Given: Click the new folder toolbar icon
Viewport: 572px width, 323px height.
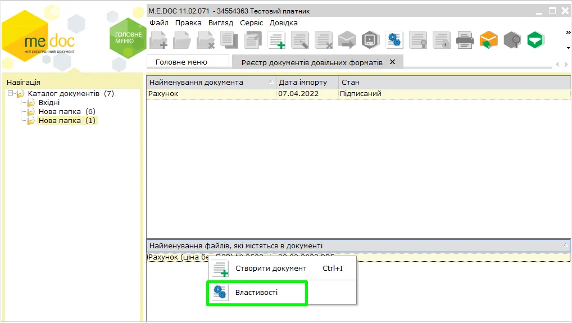Looking at the screenshot, I should (158, 40).
